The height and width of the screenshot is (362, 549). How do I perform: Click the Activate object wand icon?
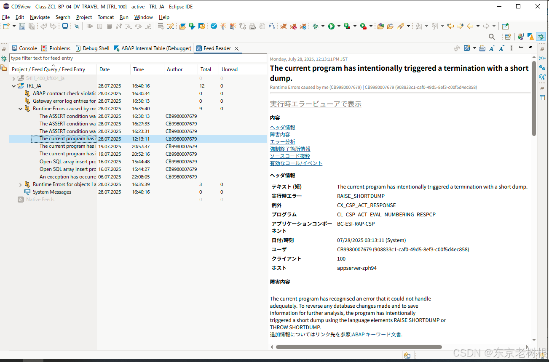coord(223,26)
